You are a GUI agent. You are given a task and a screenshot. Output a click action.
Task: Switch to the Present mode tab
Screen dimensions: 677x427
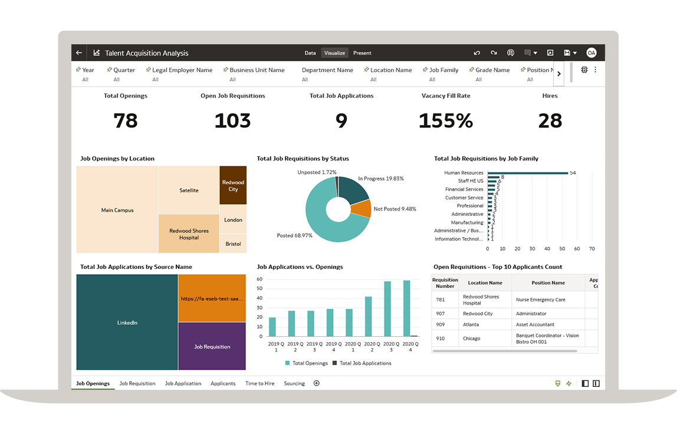362,53
